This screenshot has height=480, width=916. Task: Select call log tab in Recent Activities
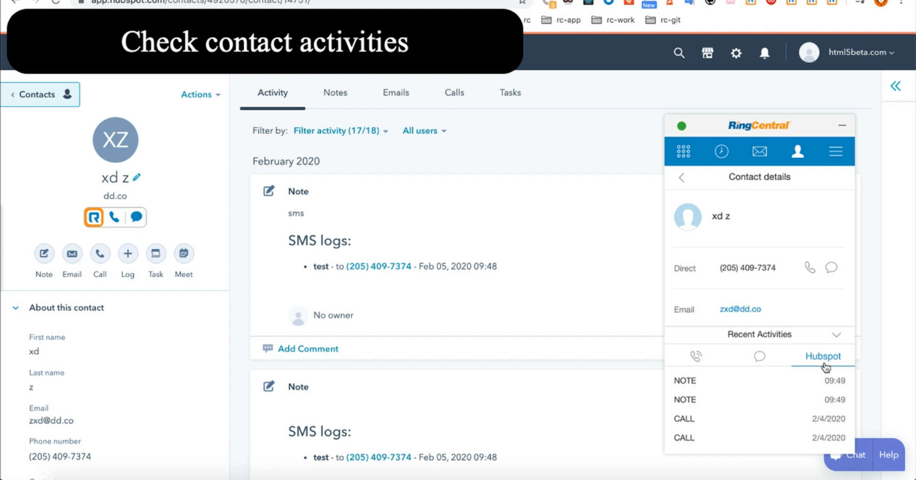click(696, 356)
